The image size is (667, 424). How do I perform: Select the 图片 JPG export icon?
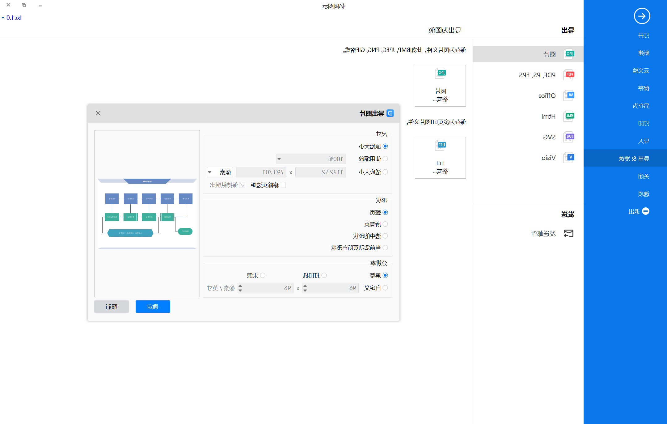click(569, 54)
